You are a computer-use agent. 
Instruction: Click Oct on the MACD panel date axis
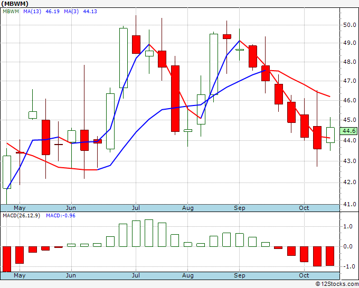(x=304, y=275)
